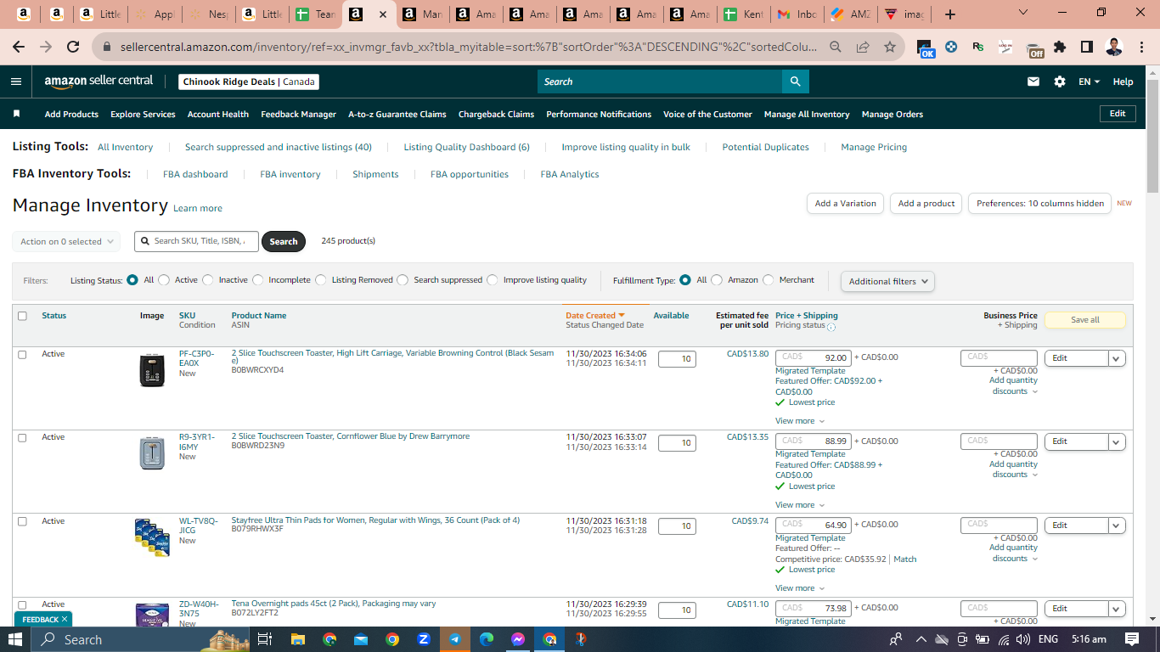The height and width of the screenshot is (652, 1160).
Task: Open the Chrome extensions puzzle icon
Action: click(x=1060, y=47)
